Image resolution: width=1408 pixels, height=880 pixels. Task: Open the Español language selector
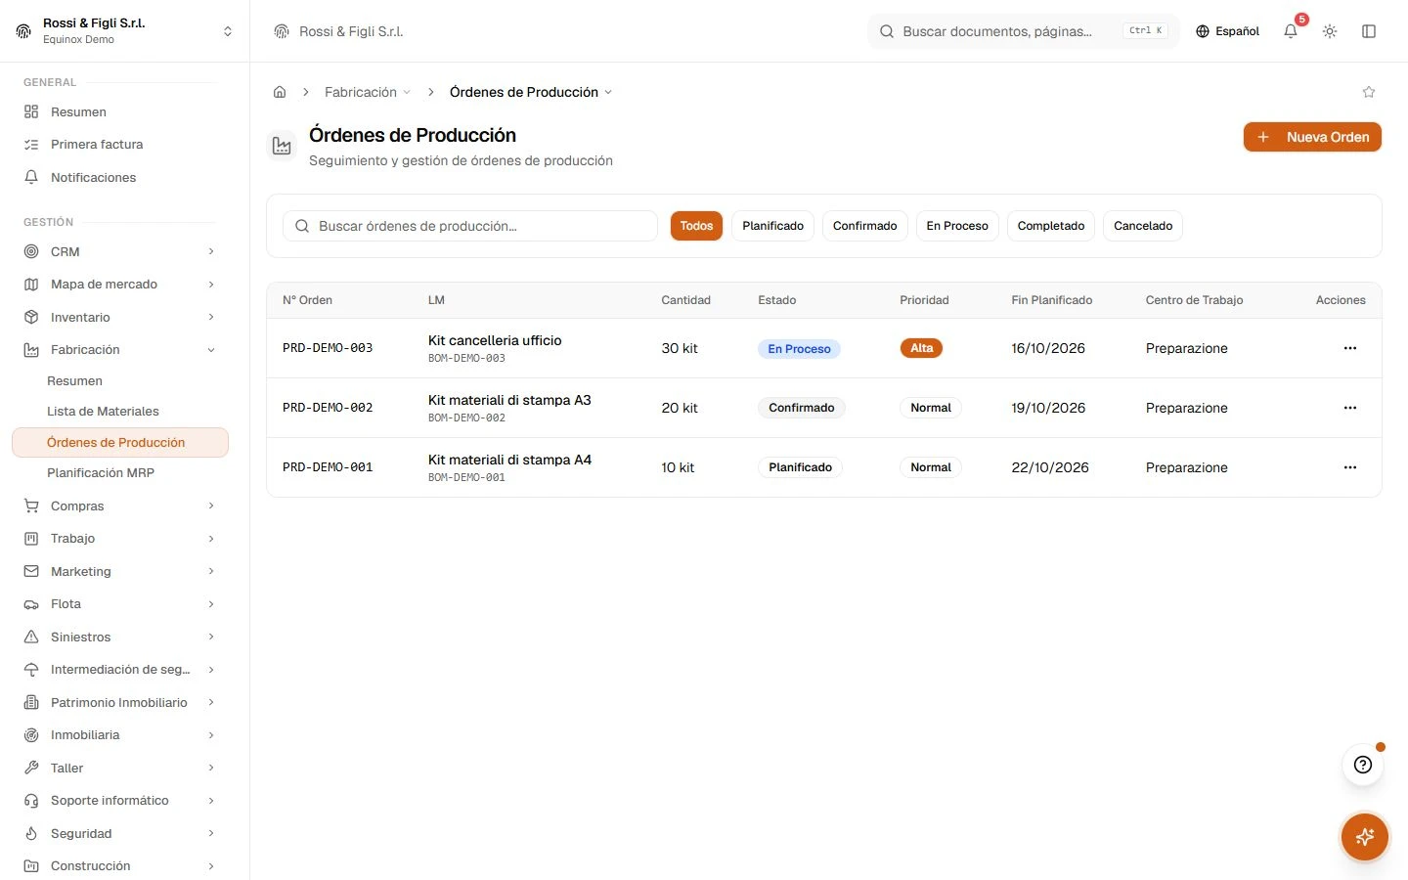1227,31
